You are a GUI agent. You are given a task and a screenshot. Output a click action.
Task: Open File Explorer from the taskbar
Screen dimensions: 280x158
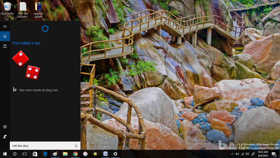coord(65,154)
